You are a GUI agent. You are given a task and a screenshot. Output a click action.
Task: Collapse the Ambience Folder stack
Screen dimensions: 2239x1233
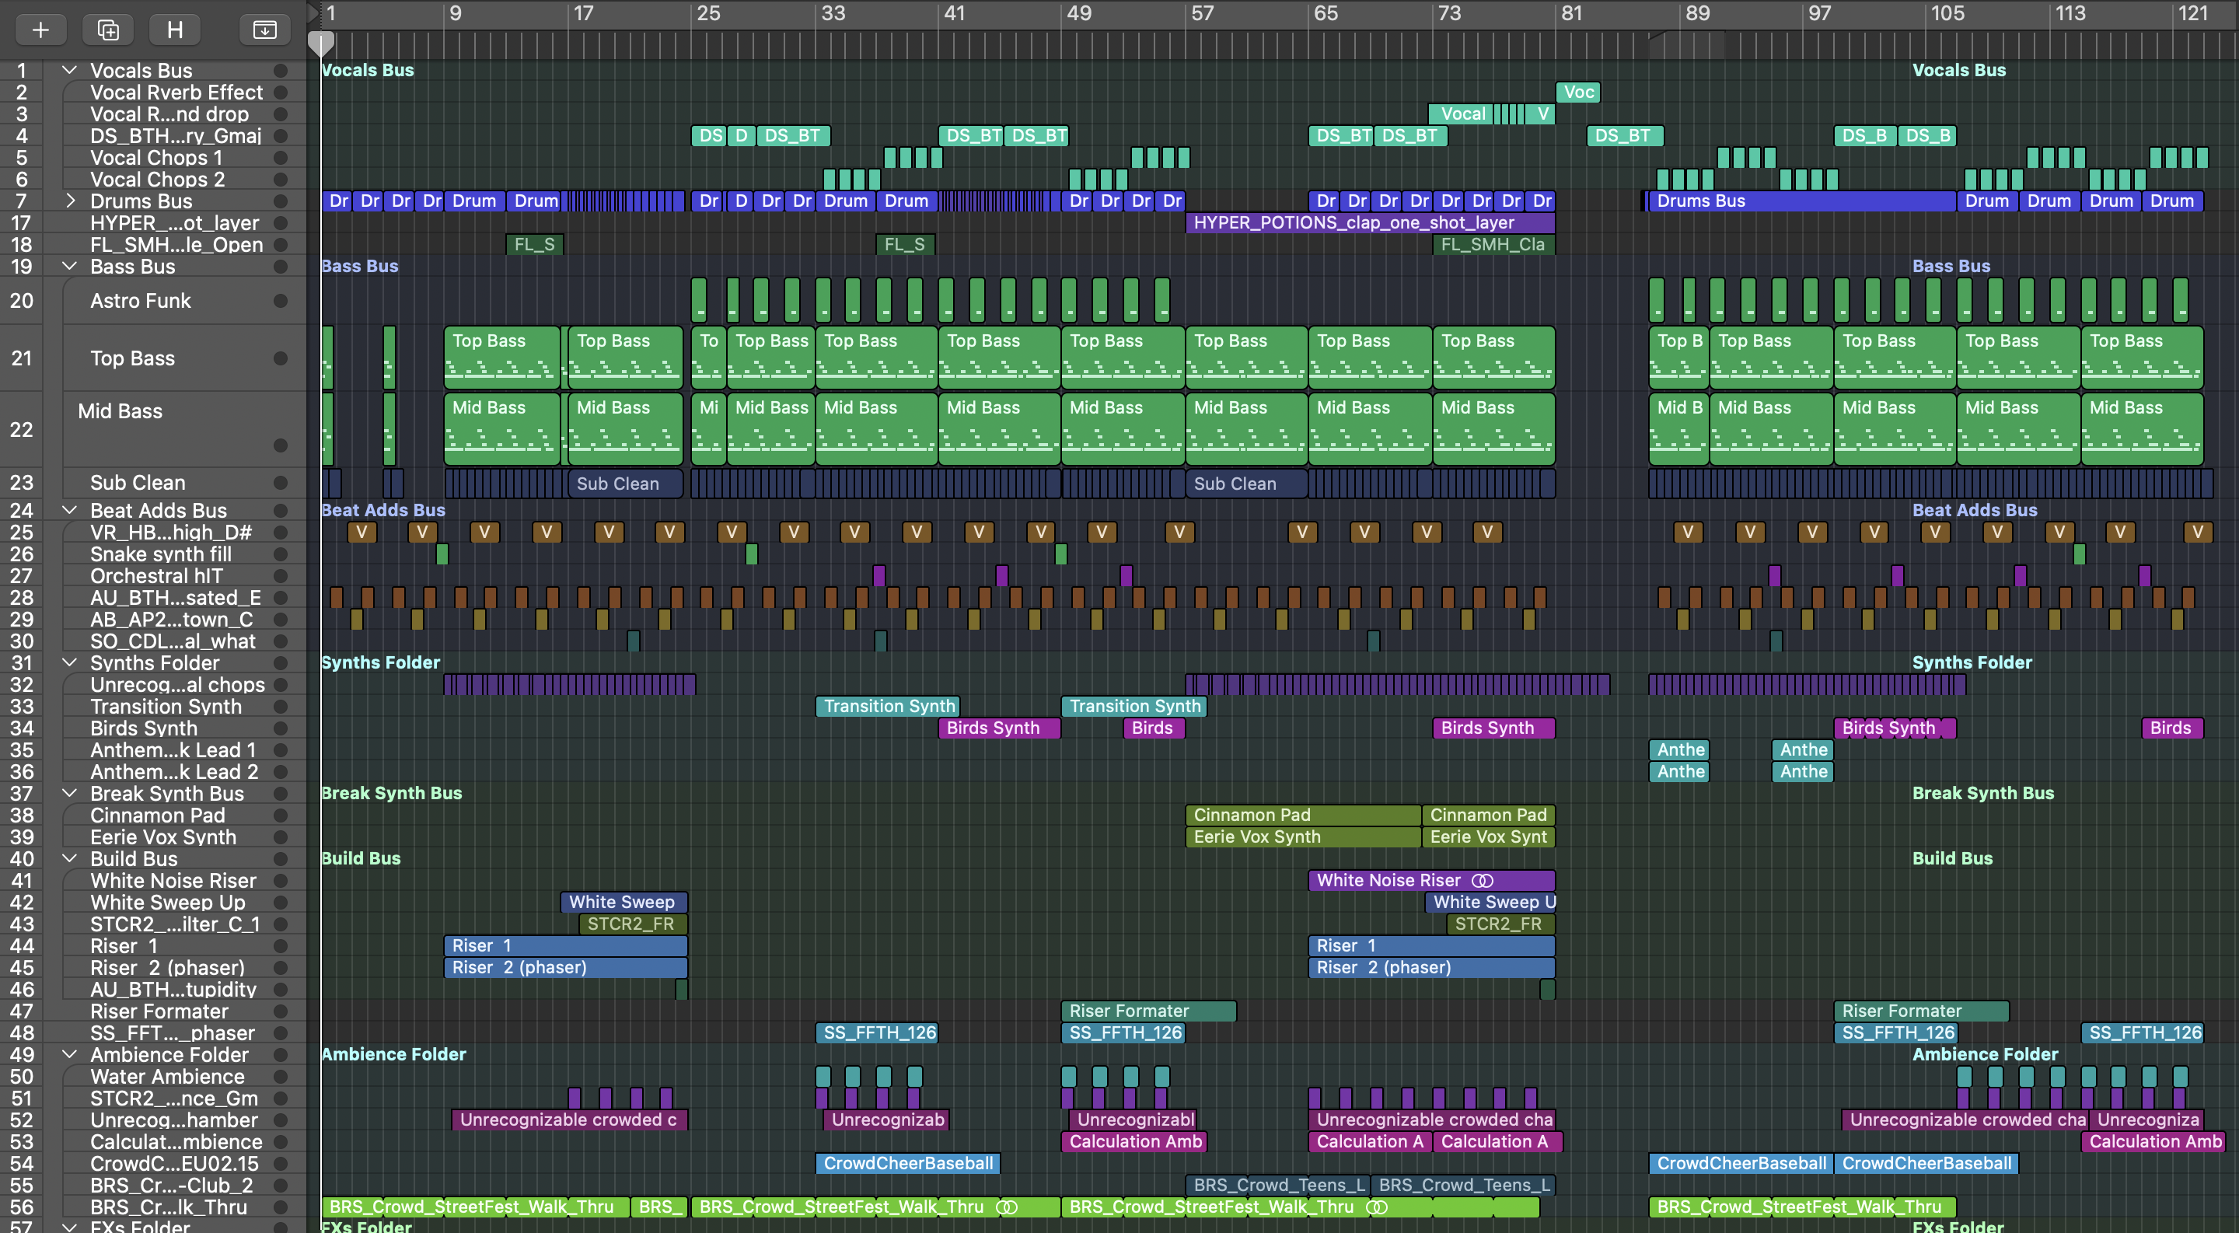coord(71,1054)
